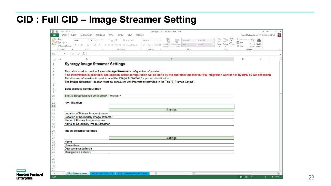Click the Format Painter brush icon
The width and height of the screenshot is (331, 186).
pos(59,46)
